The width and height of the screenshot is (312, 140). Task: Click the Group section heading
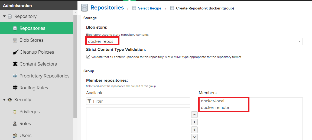[x=89, y=71]
